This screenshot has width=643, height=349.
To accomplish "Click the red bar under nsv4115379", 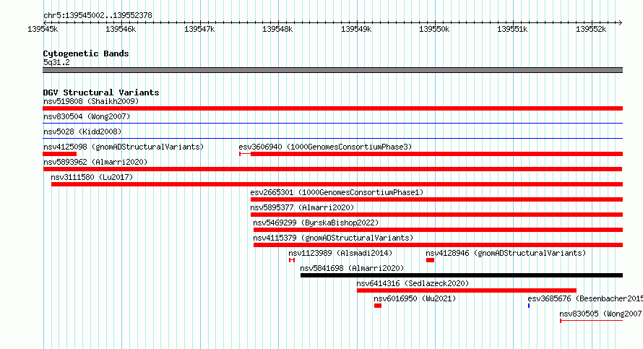I will click(x=438, y=245).
